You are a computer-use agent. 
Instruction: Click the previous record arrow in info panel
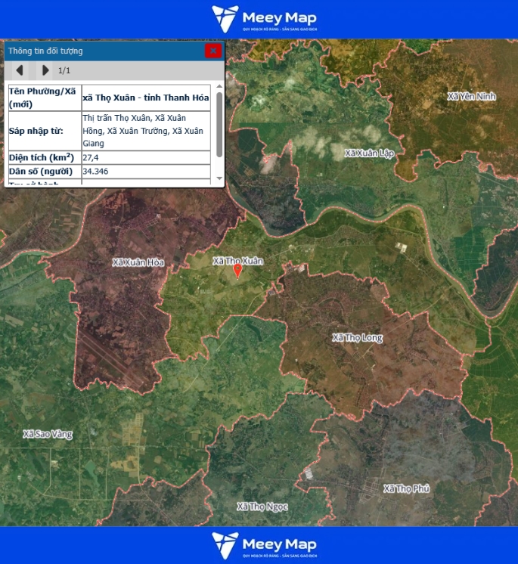coord(20,70)
